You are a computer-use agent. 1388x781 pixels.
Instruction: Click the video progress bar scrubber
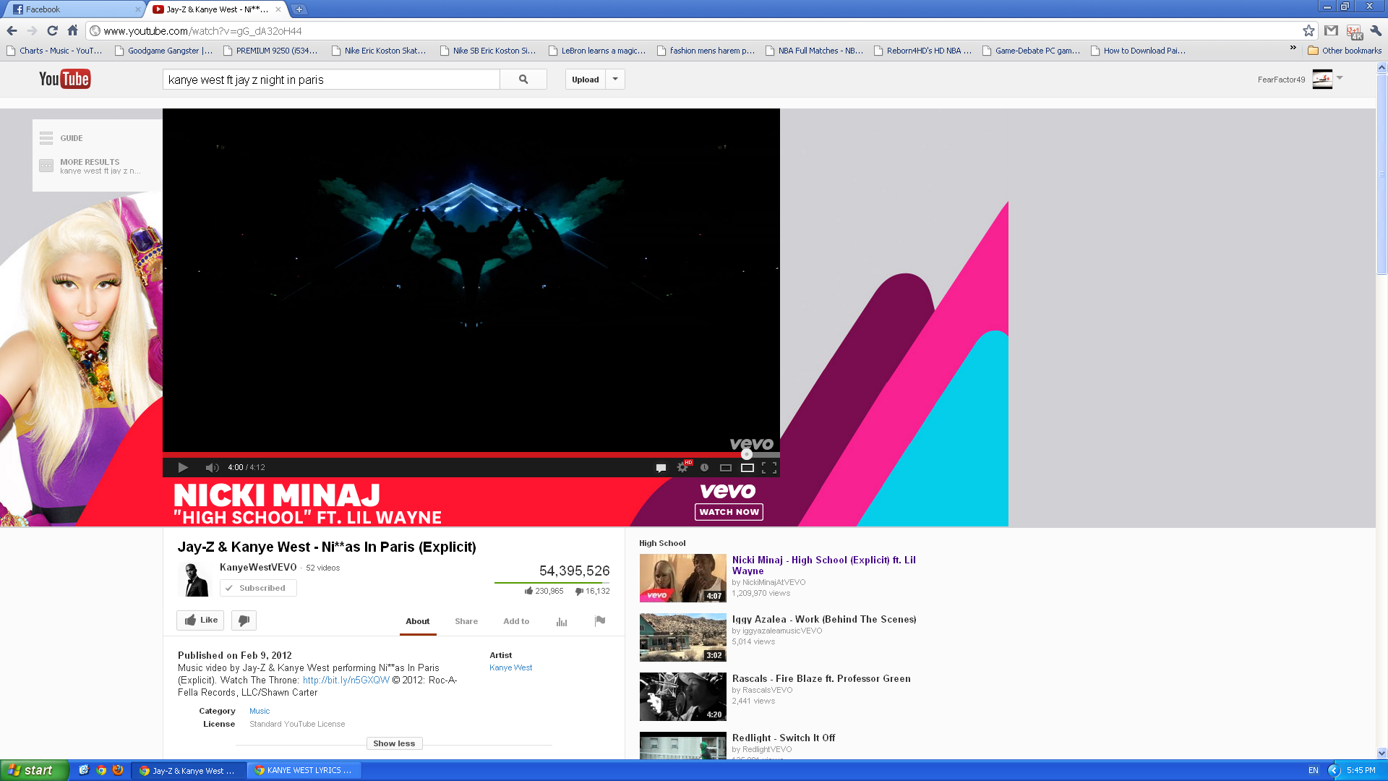(x=747, y=454)
